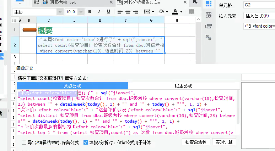Click the select-all grid corner icon
Screen dimensions: 275x151
click(14, 20)
